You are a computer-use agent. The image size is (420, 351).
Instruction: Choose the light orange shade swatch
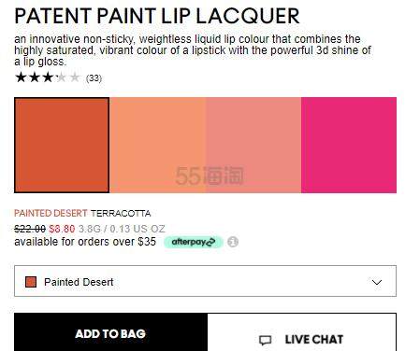[x=157, y=145]
